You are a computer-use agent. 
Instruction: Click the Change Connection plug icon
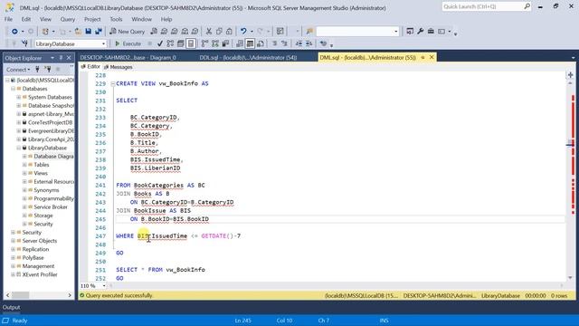[x=24, y=43]
